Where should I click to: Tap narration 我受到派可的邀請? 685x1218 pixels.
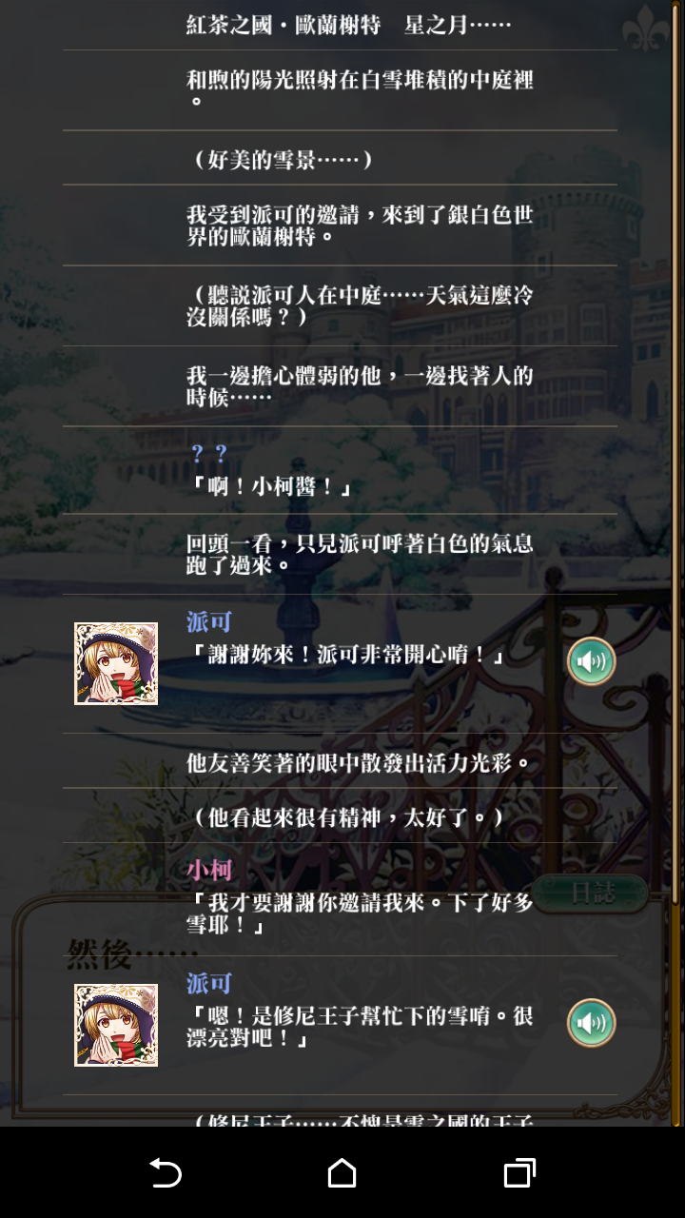click(340, 226)
